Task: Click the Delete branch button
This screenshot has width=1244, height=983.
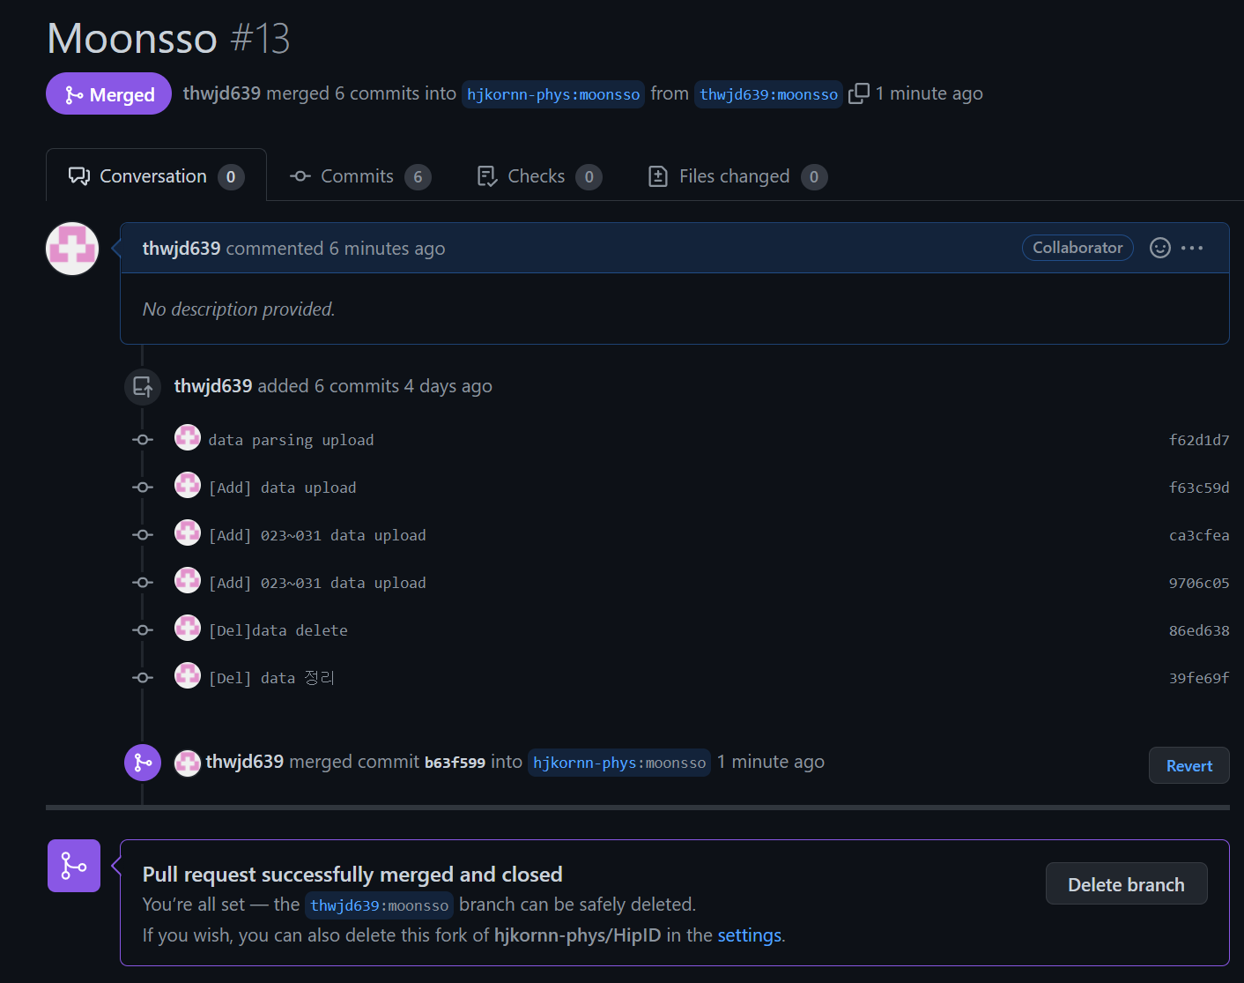Action: pos(1126,883)
